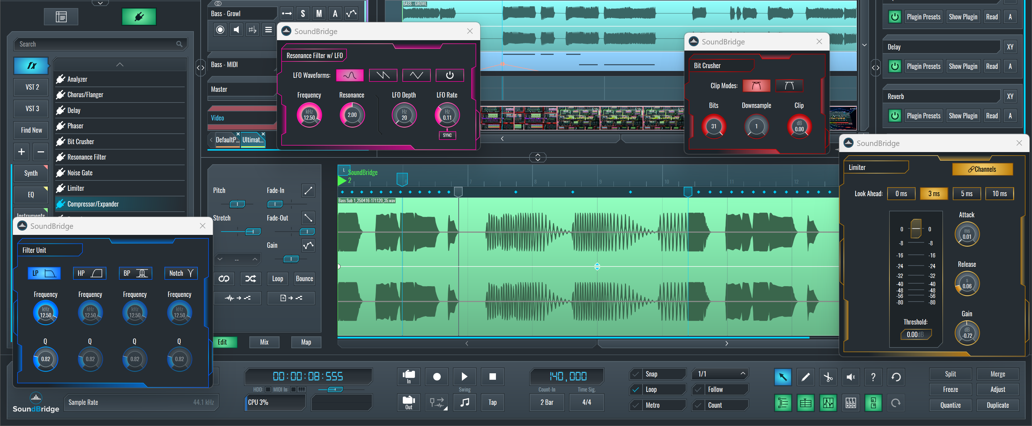
Task: Select sine LFO waveform
Action: pyautogui.click(x=349, y=75)
